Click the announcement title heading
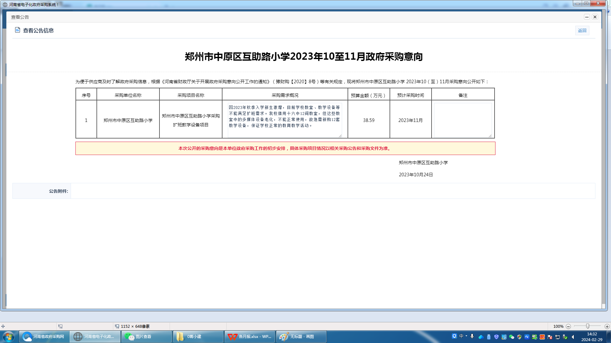 (304, 57)
